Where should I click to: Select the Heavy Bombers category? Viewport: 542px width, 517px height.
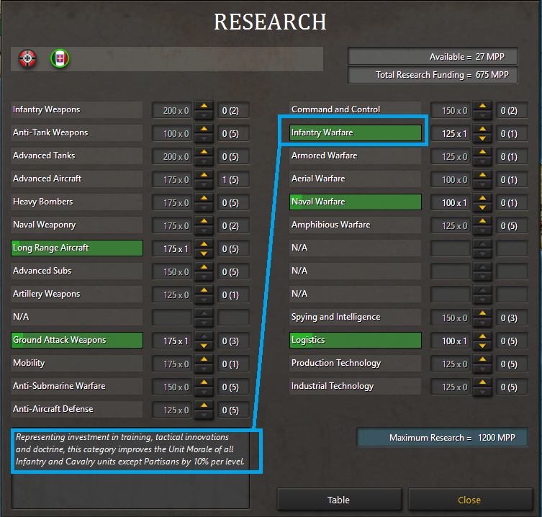click(77, 202)
